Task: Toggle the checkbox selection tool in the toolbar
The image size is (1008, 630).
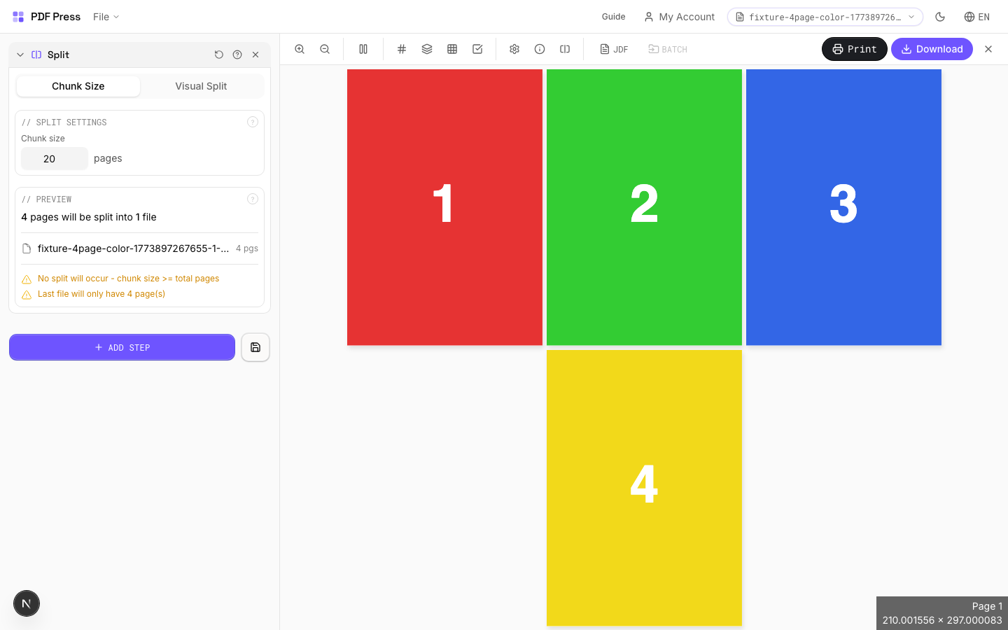Action: tap(477, 49)
